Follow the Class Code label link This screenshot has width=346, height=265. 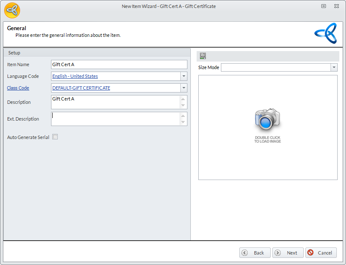coord(18,88)
